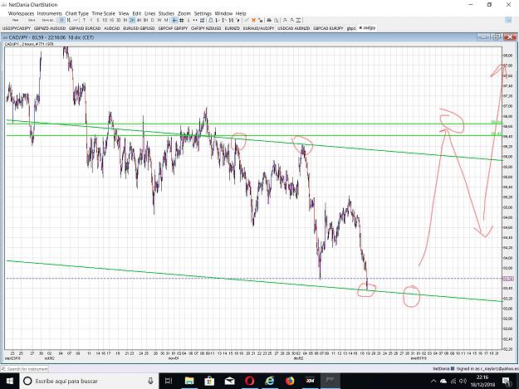Toggle the active 2H time scale

tap(132, 20)
